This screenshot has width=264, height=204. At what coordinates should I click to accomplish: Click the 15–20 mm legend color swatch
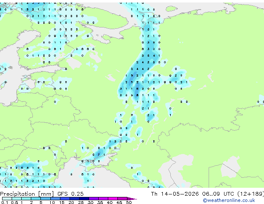65,199
